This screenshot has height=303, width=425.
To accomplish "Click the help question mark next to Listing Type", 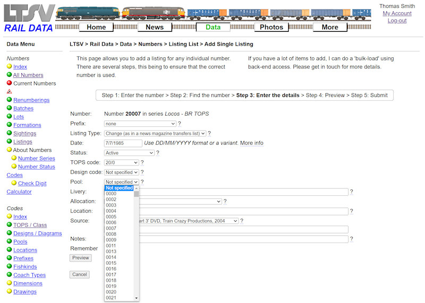I will [209, 133].
